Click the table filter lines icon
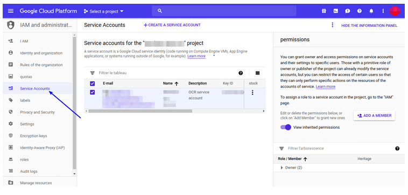 (93, 73)
